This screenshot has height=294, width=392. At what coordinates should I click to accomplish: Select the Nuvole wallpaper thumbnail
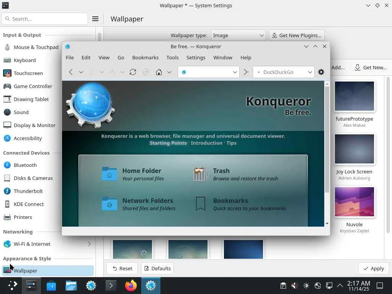[x=354, y=202]
